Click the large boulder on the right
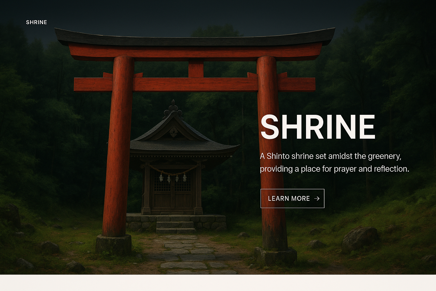The height and width of the screenshot is (291, 436). 360,239
